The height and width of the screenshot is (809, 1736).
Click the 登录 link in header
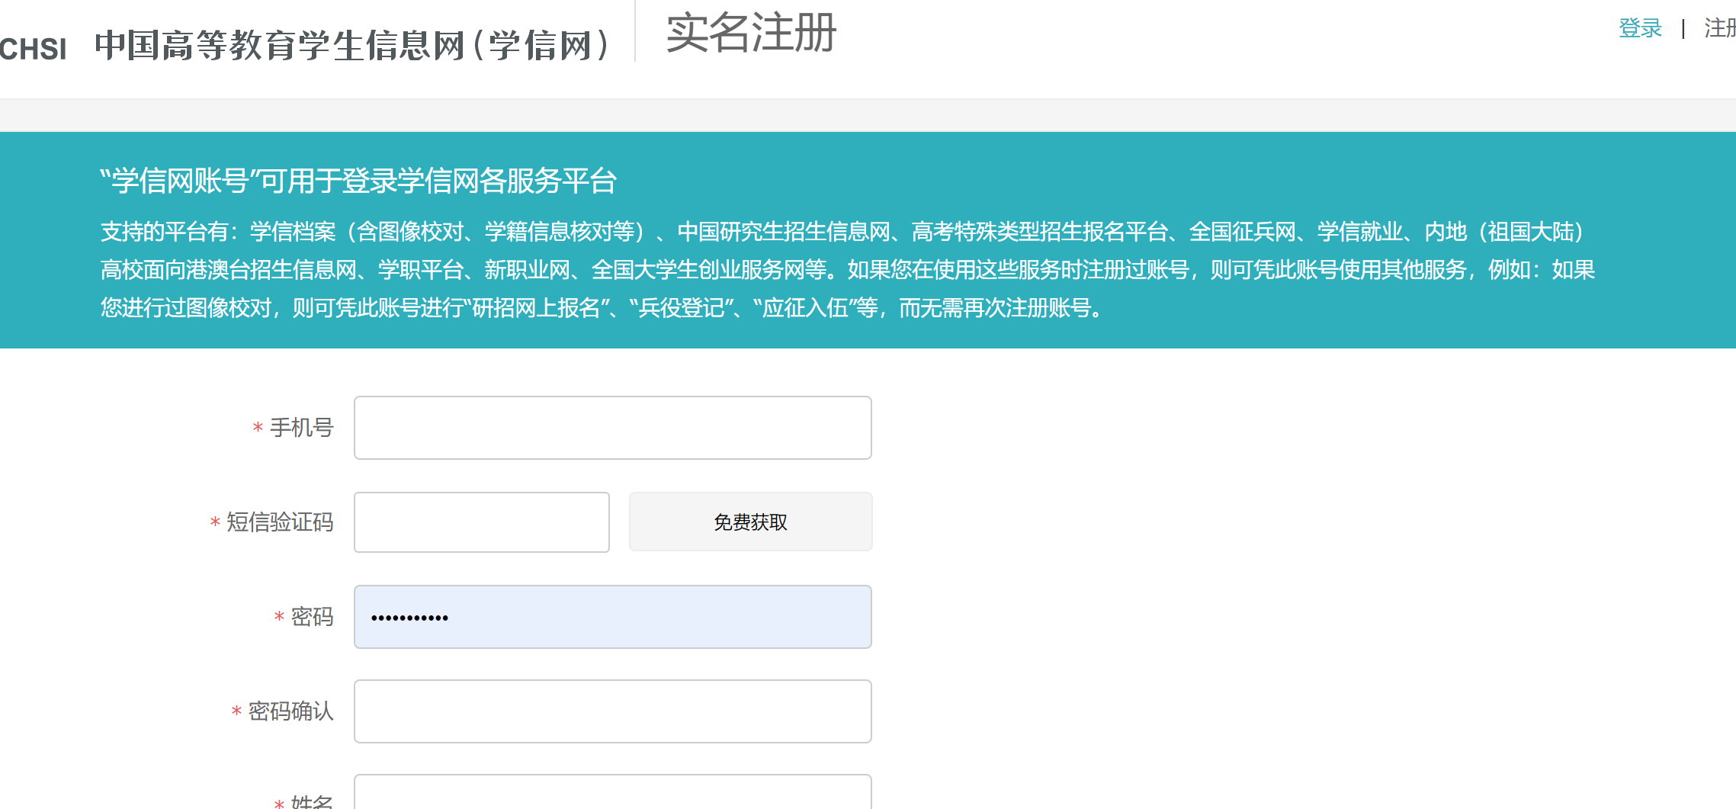(x=1640, y=29)
